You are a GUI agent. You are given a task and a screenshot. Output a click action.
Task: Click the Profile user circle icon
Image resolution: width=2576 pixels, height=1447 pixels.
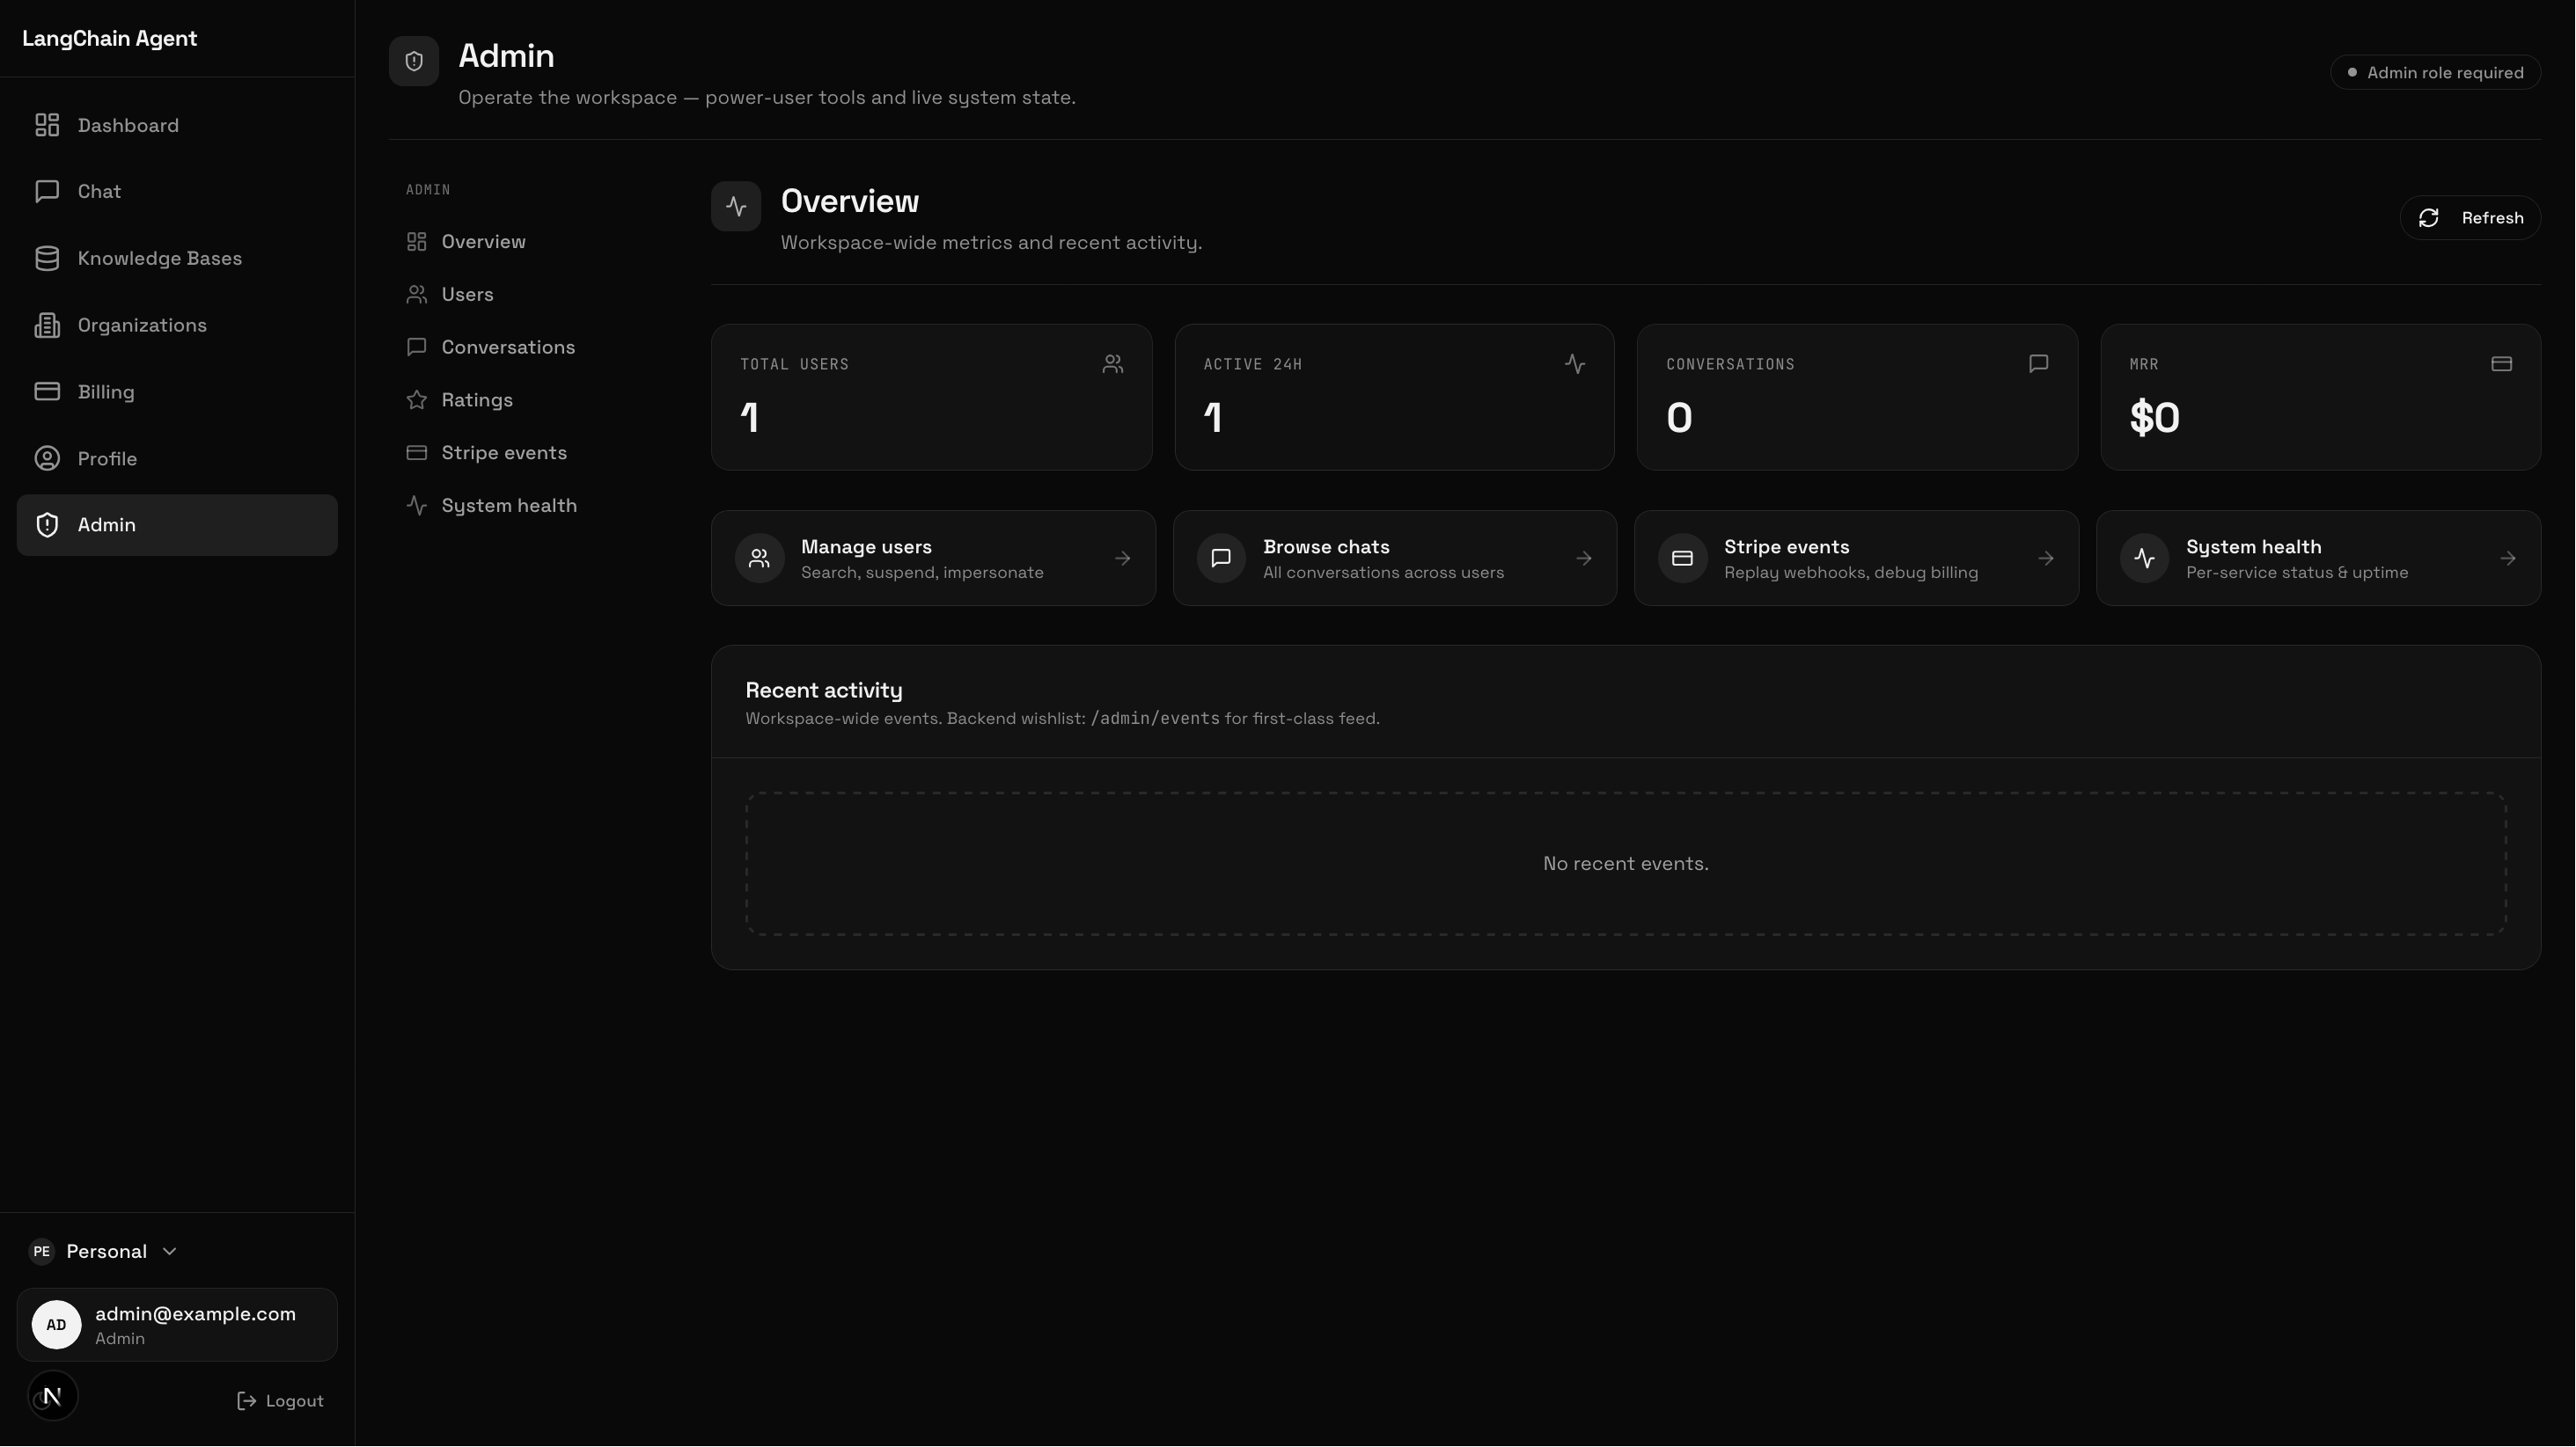point(47,458)
